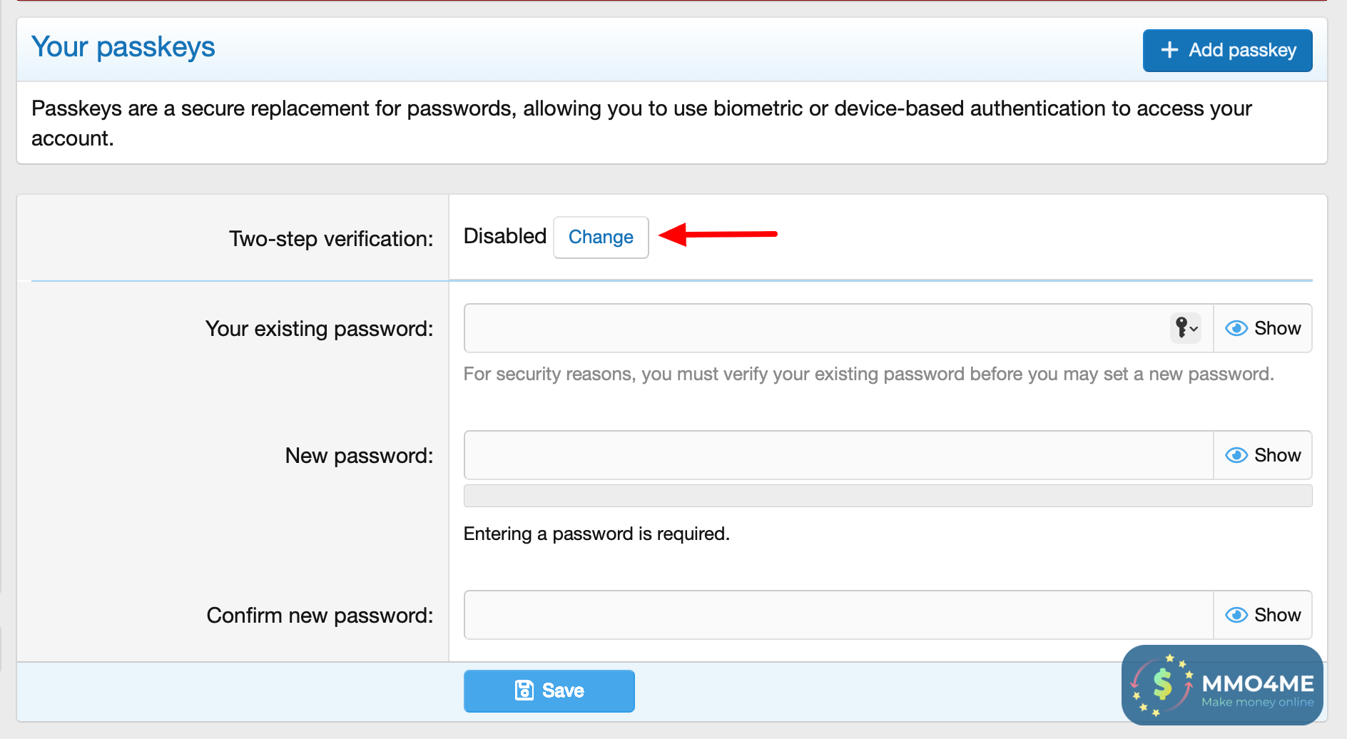Click the MMO4ME dollar logo
Screen dimensions: 1347x739
coord(1162,685)
